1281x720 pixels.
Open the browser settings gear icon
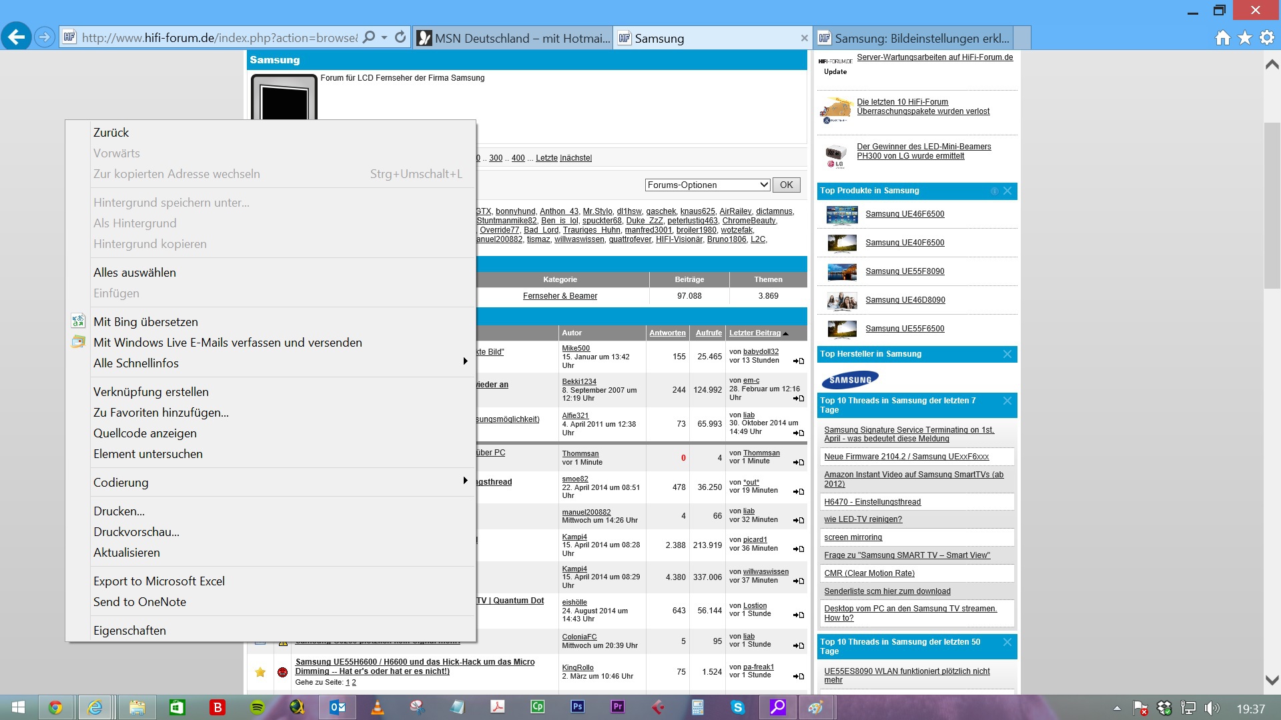pyautogui.click(x=1267, y=38)
